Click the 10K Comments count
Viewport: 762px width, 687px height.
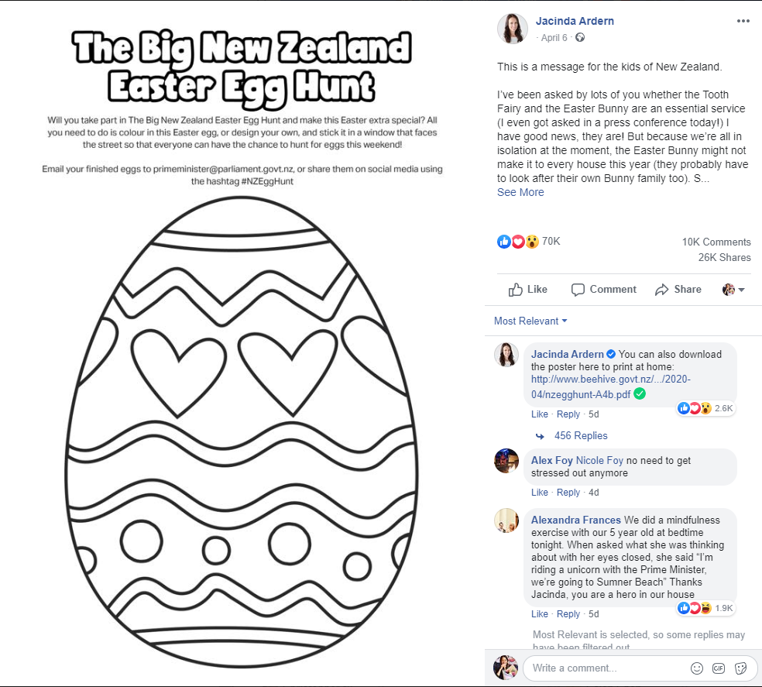[716, 242]
